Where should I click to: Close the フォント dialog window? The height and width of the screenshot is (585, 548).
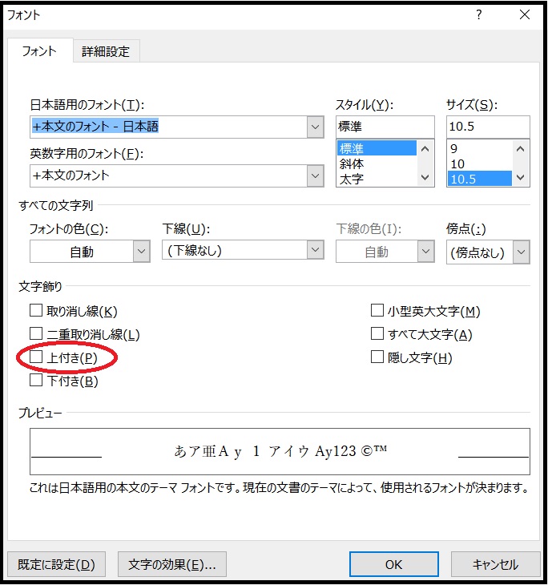pos(525,14)
